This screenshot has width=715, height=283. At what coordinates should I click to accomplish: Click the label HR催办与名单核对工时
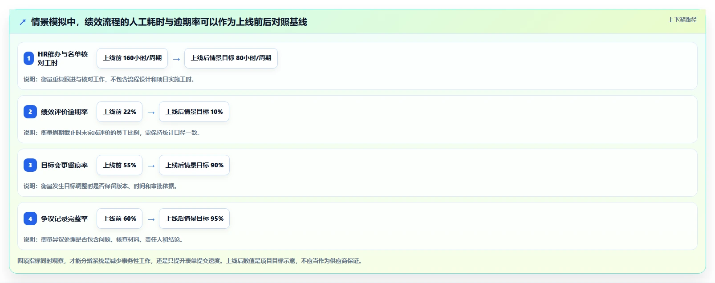coord(63,58)
